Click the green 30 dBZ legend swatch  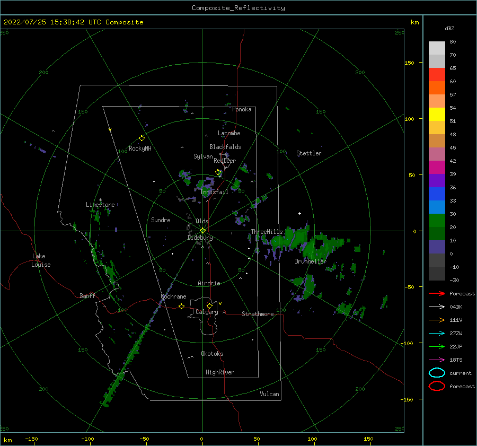437,220
